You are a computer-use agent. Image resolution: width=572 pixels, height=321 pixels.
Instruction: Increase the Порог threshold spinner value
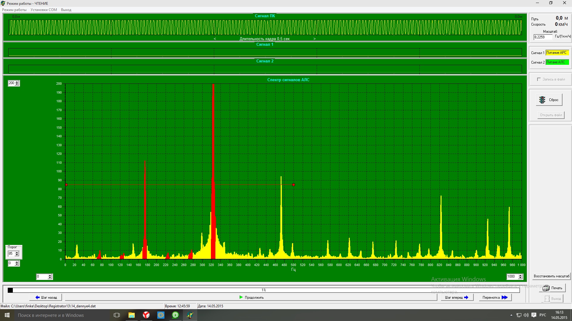click(17, 252)
